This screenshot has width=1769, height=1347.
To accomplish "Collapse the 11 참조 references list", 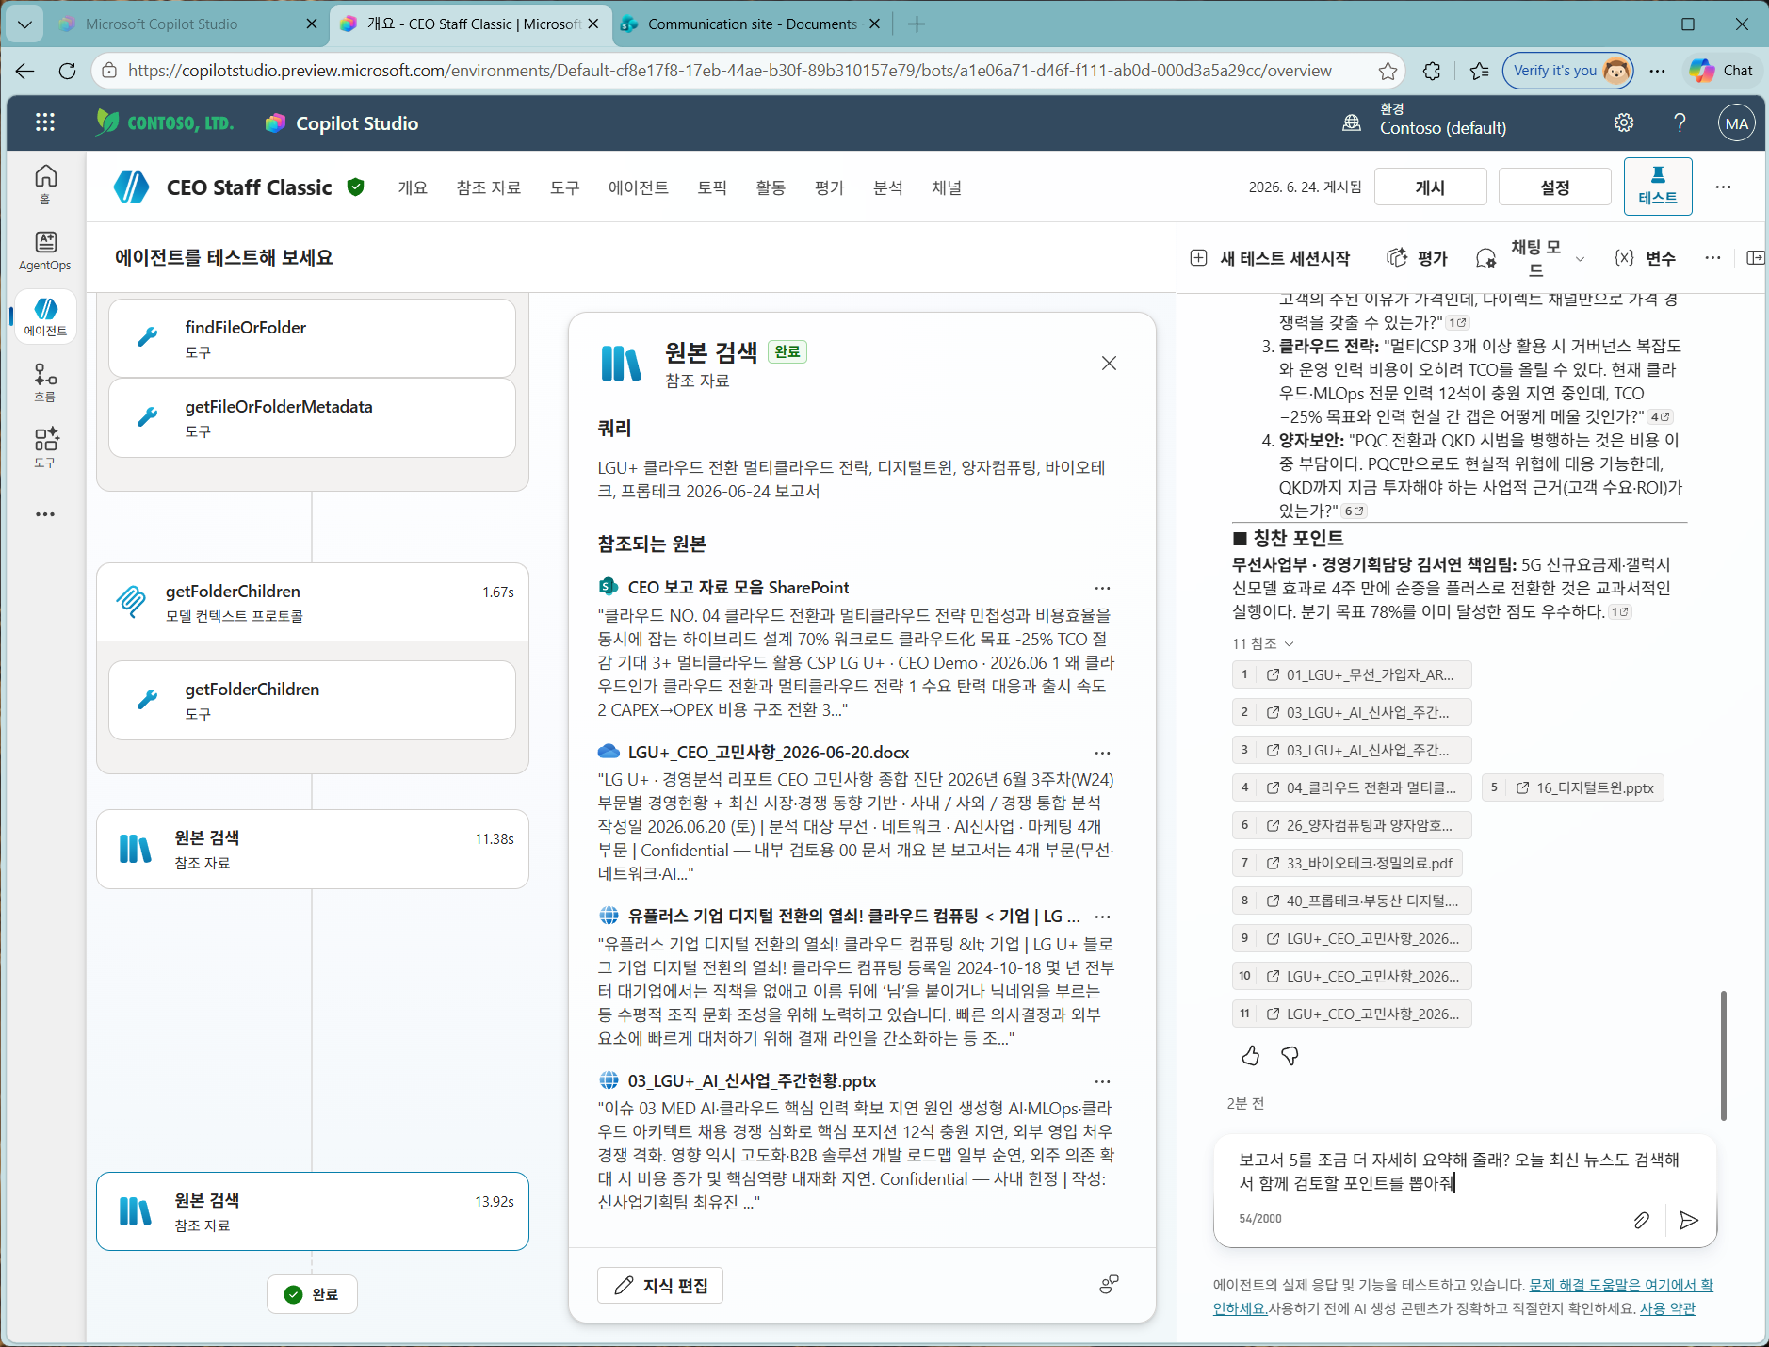I will pyautogui.click(x=1263, y=643).
